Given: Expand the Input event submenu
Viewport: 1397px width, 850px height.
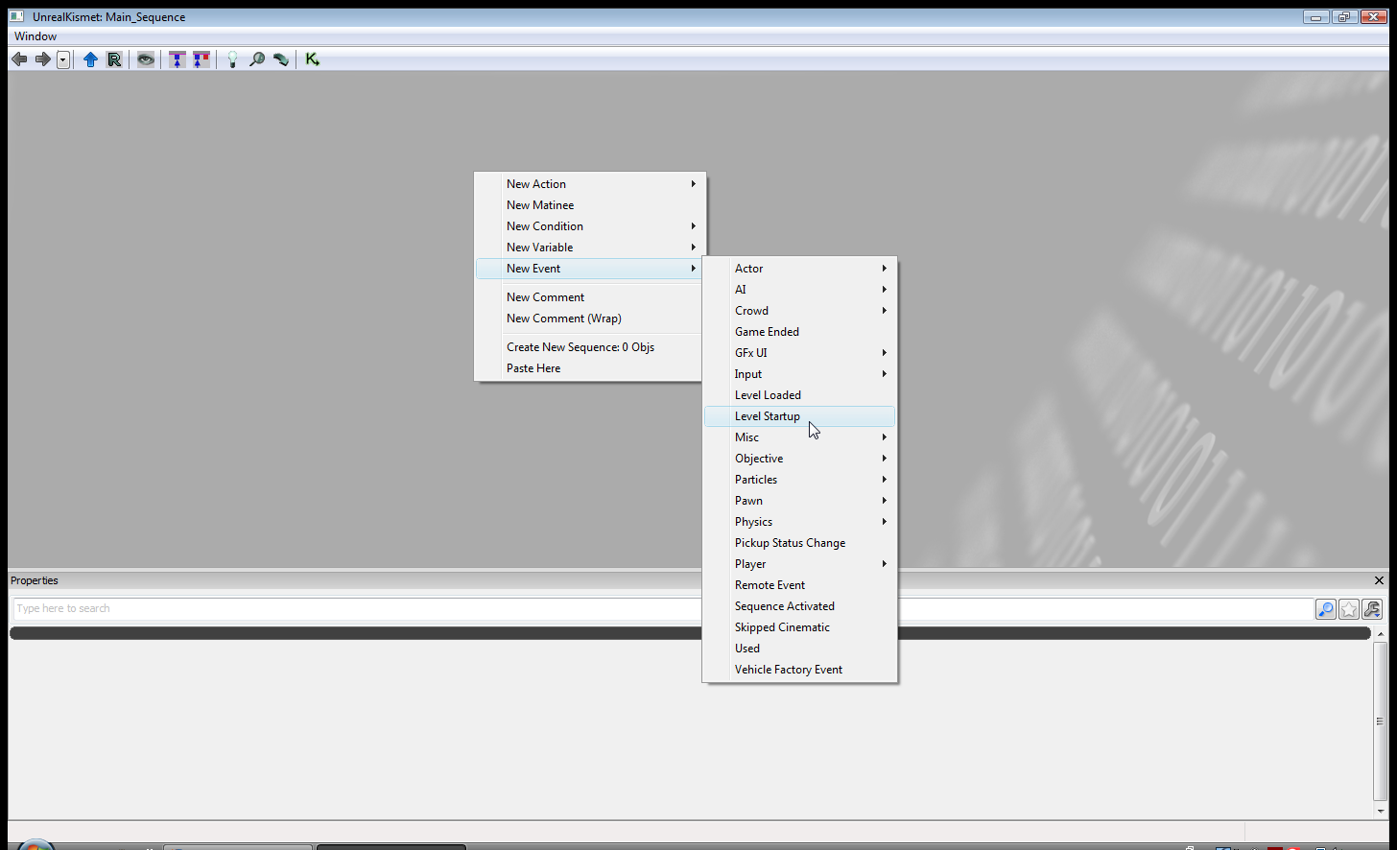Looking at the screenshot, I should point(800,374).
